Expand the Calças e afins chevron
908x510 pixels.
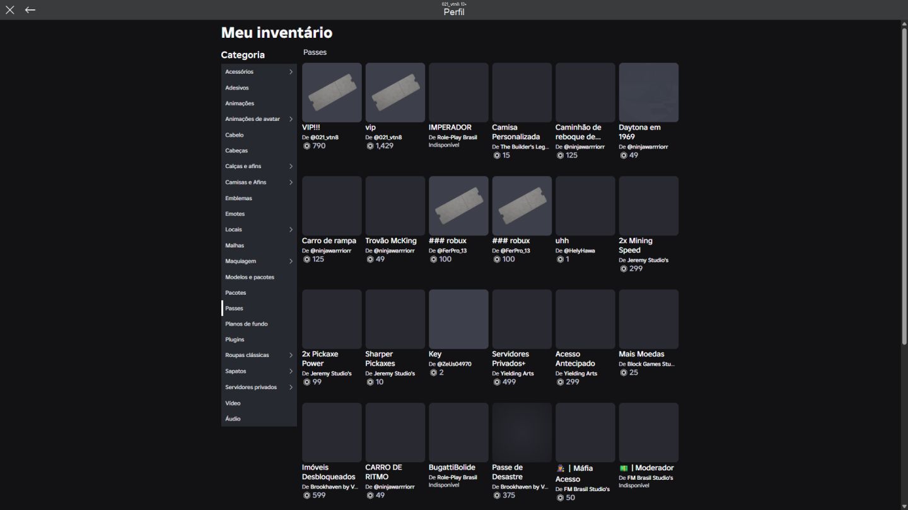[291, 166]
